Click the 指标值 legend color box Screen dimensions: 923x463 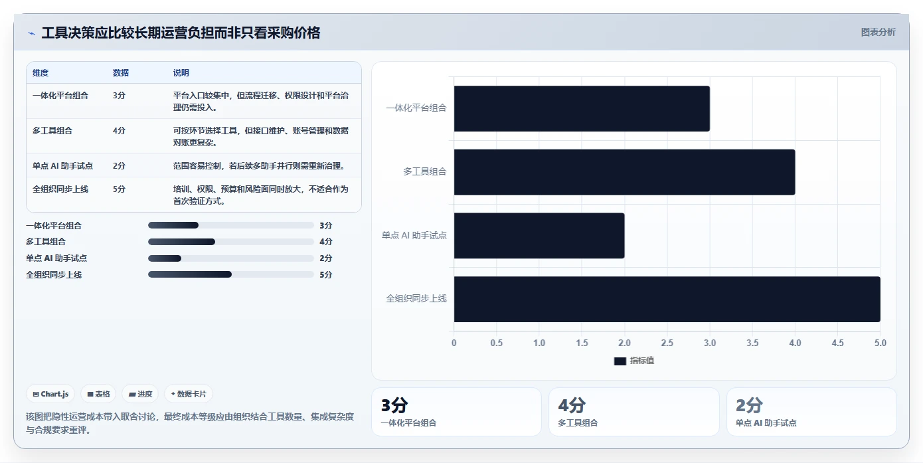pos(620,361)
